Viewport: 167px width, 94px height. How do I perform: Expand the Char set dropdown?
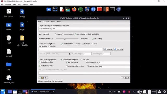pyautogui.click(x=72, y=54)
